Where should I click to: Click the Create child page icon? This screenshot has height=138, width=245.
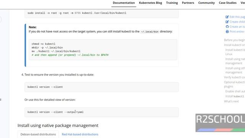pos(227,22)
